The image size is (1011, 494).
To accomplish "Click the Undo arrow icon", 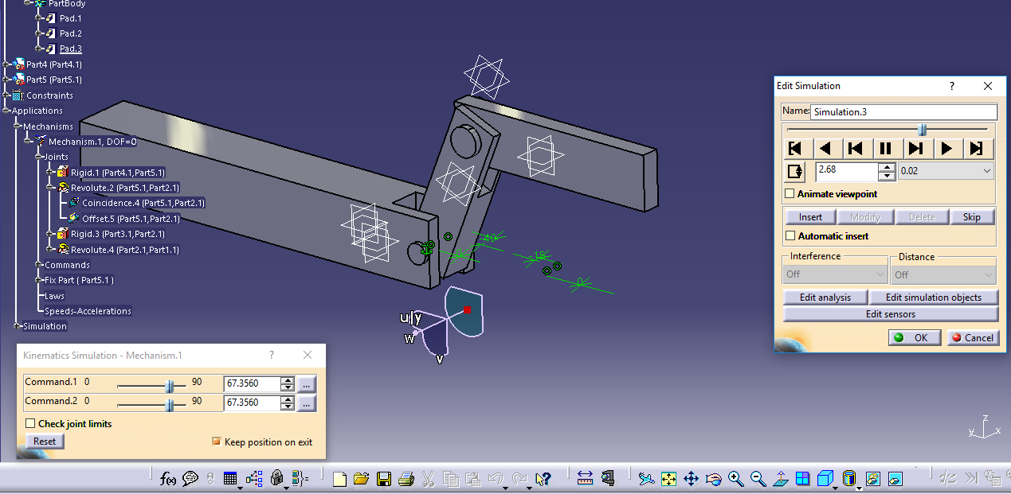I will tap(495, 477).
